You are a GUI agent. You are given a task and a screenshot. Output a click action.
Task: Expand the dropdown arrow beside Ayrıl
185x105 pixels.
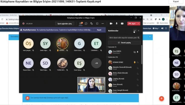[139, 23]
